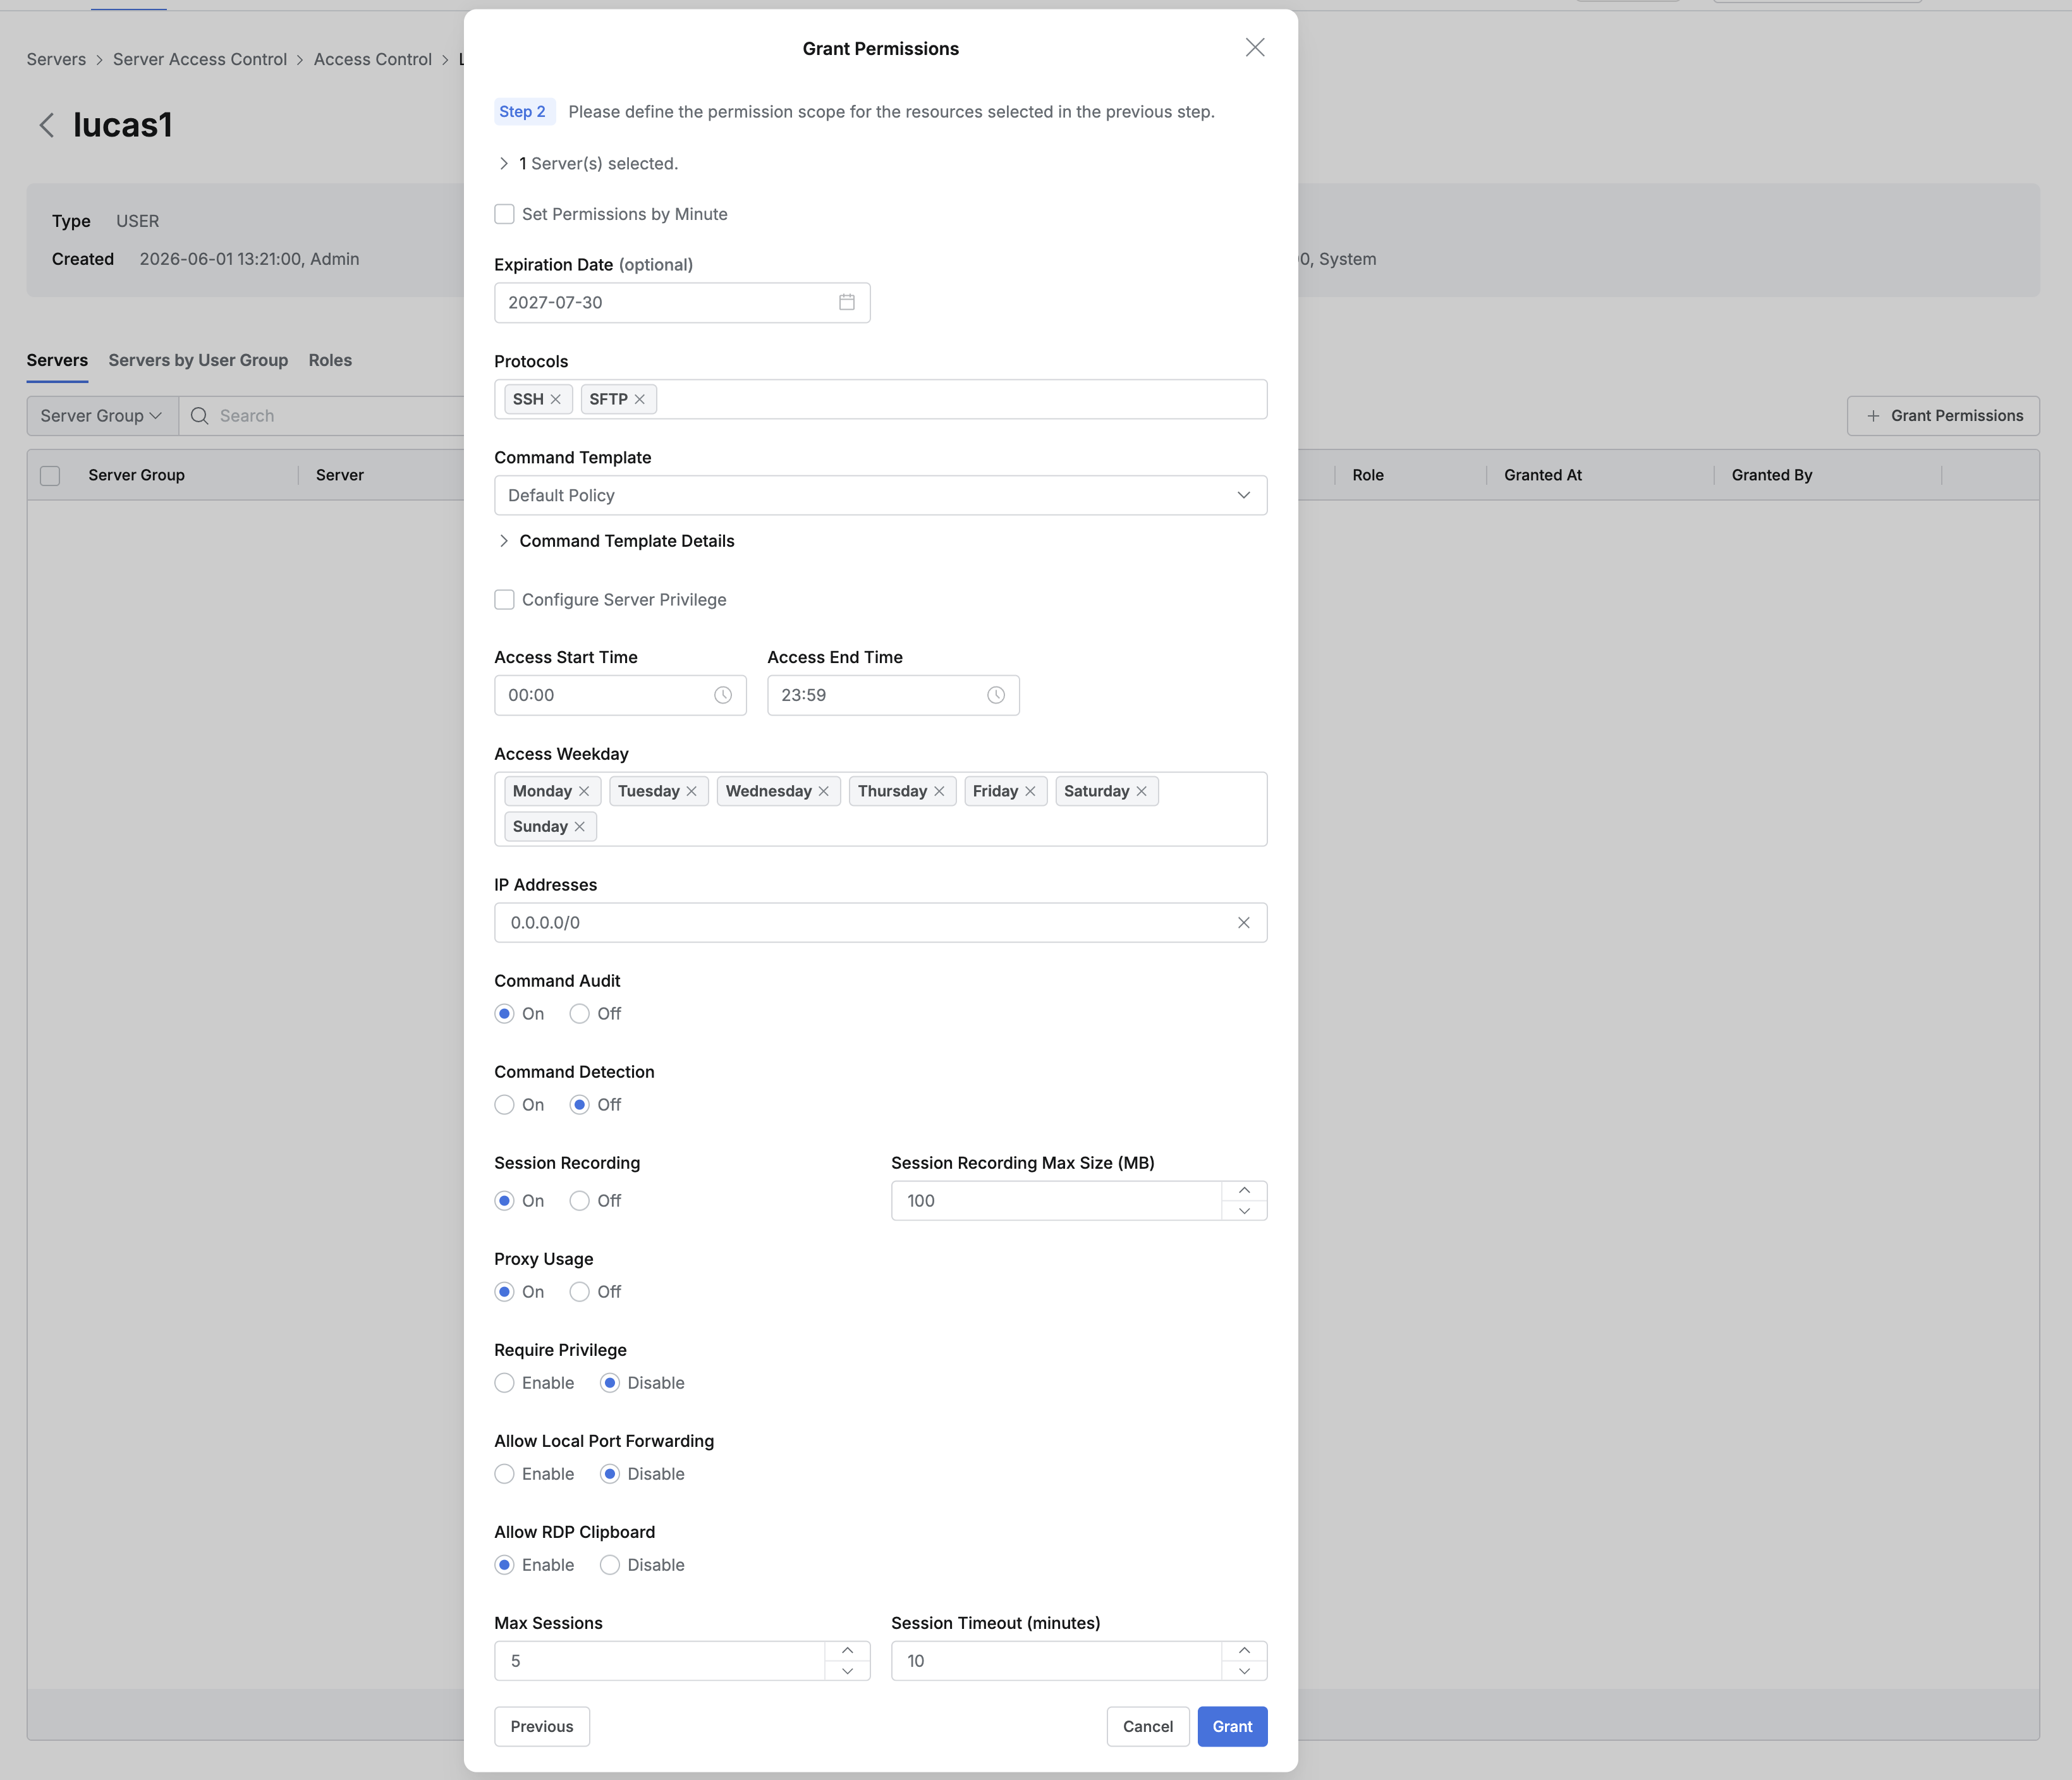Select all rows via table header checkbox
The image size is (2072, 1780).
click(50, 476)
